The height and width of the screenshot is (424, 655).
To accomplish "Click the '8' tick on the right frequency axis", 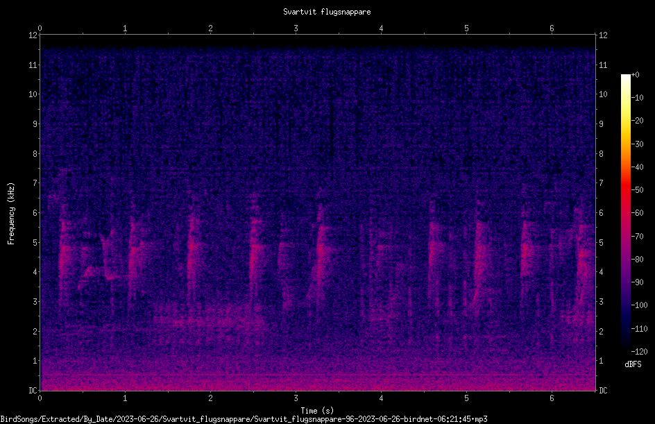I will tap(601, 154).
